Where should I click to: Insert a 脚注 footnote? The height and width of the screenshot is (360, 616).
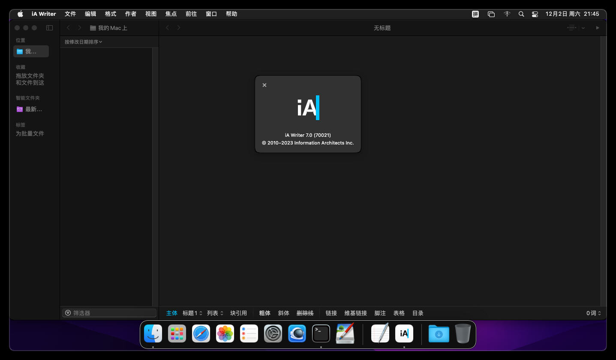coord(380,313)
